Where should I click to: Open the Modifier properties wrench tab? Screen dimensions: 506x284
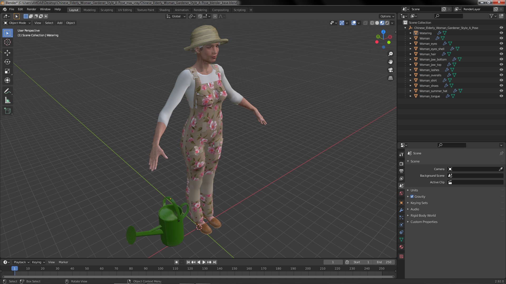tap(401, 210)
